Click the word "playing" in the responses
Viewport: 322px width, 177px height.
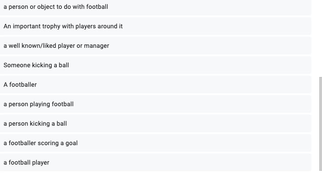[x=40, y=104]
